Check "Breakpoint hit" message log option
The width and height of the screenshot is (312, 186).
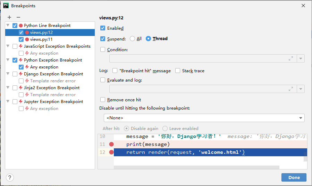click(x=115, y=71)
